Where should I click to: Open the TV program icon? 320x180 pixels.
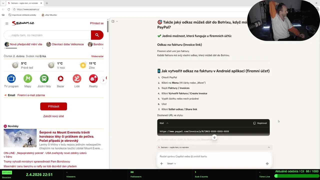point(11,78)
